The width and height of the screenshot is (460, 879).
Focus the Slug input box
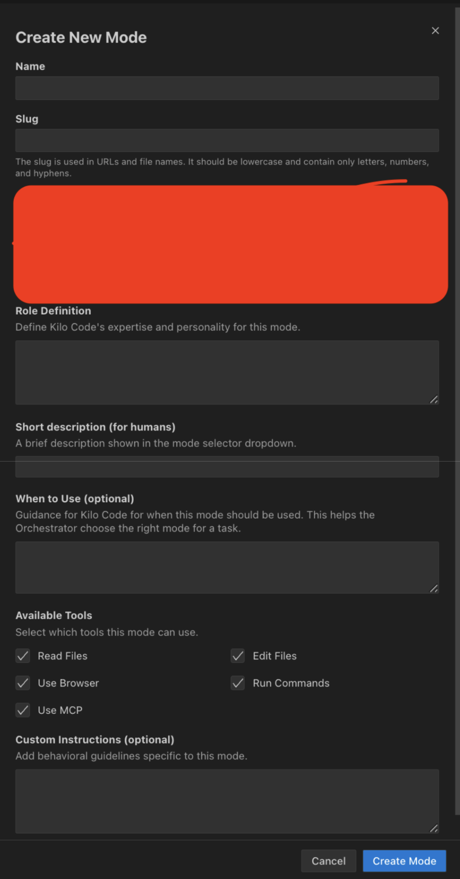point(227,140)
